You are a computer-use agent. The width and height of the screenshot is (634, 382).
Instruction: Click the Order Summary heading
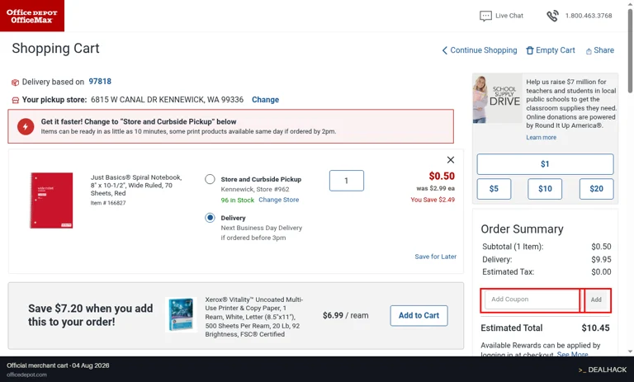point(522,229)
